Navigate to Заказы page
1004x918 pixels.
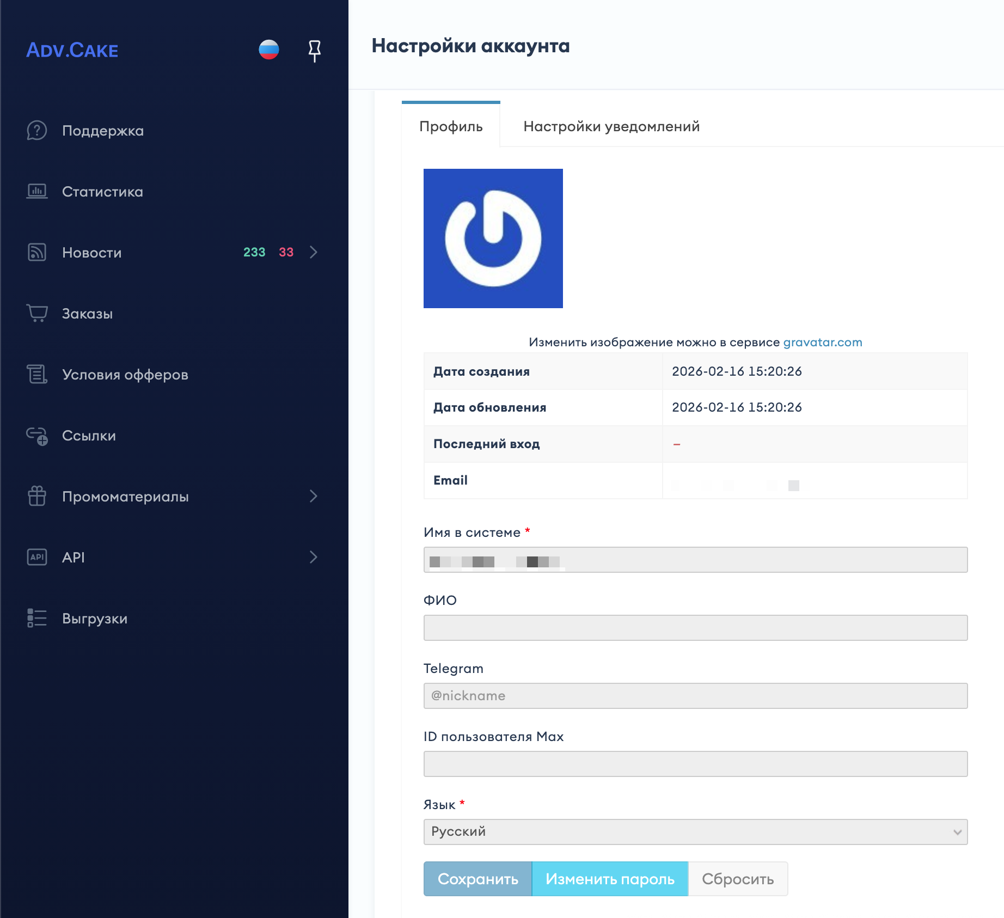pos(87,314)
